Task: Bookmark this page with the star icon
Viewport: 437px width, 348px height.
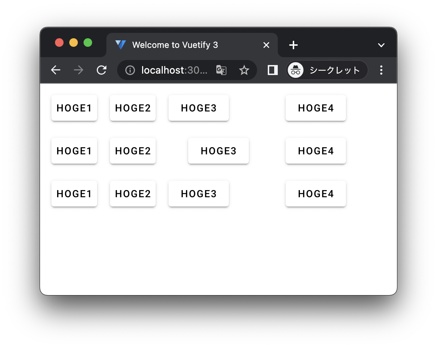Action: coord(244,70)
